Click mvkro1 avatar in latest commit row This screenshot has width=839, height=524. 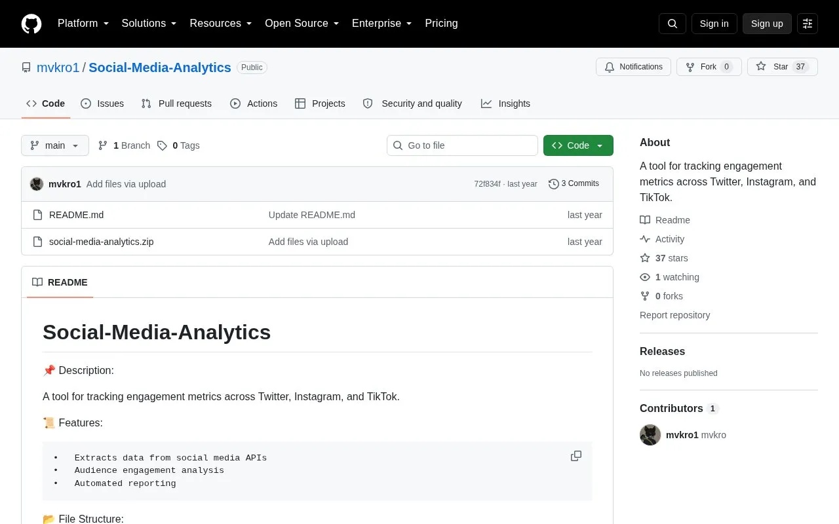(37, 184)
